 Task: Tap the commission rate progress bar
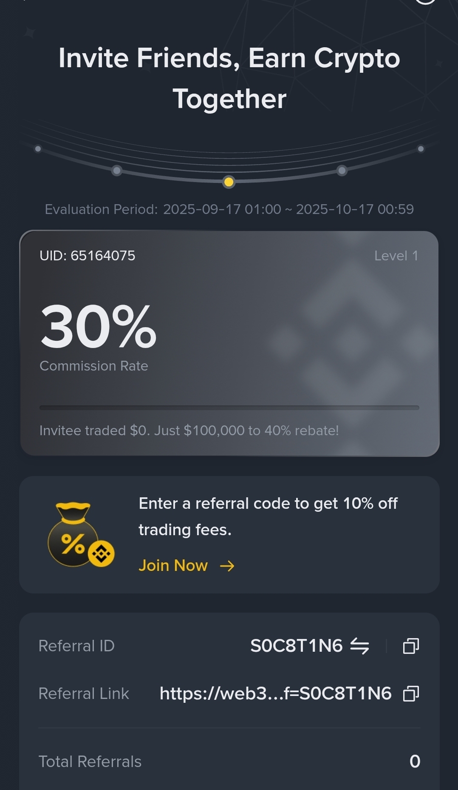229,408
